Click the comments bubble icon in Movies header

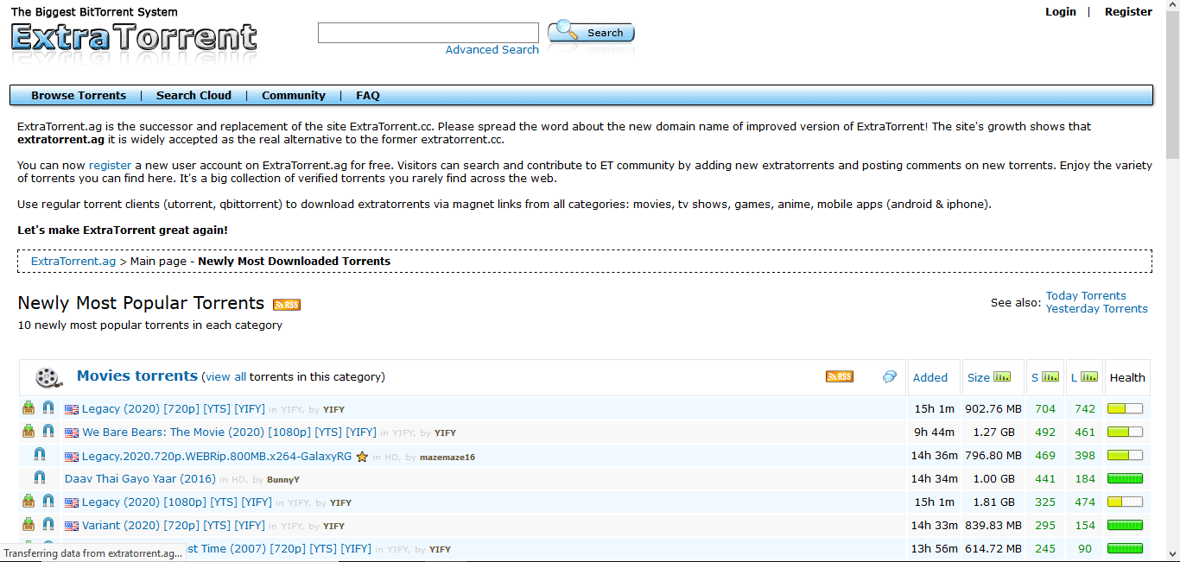889,377
